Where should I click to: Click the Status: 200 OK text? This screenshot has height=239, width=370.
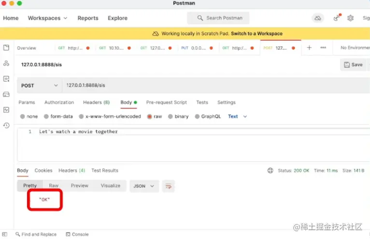[x=293, y=170]
